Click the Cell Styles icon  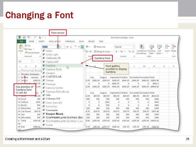coord(159,47)
